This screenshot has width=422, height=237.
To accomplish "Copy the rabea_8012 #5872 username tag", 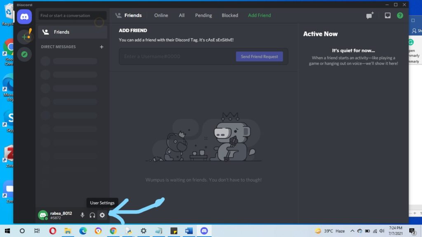I will pyautogui.click(x=61, y=215).
